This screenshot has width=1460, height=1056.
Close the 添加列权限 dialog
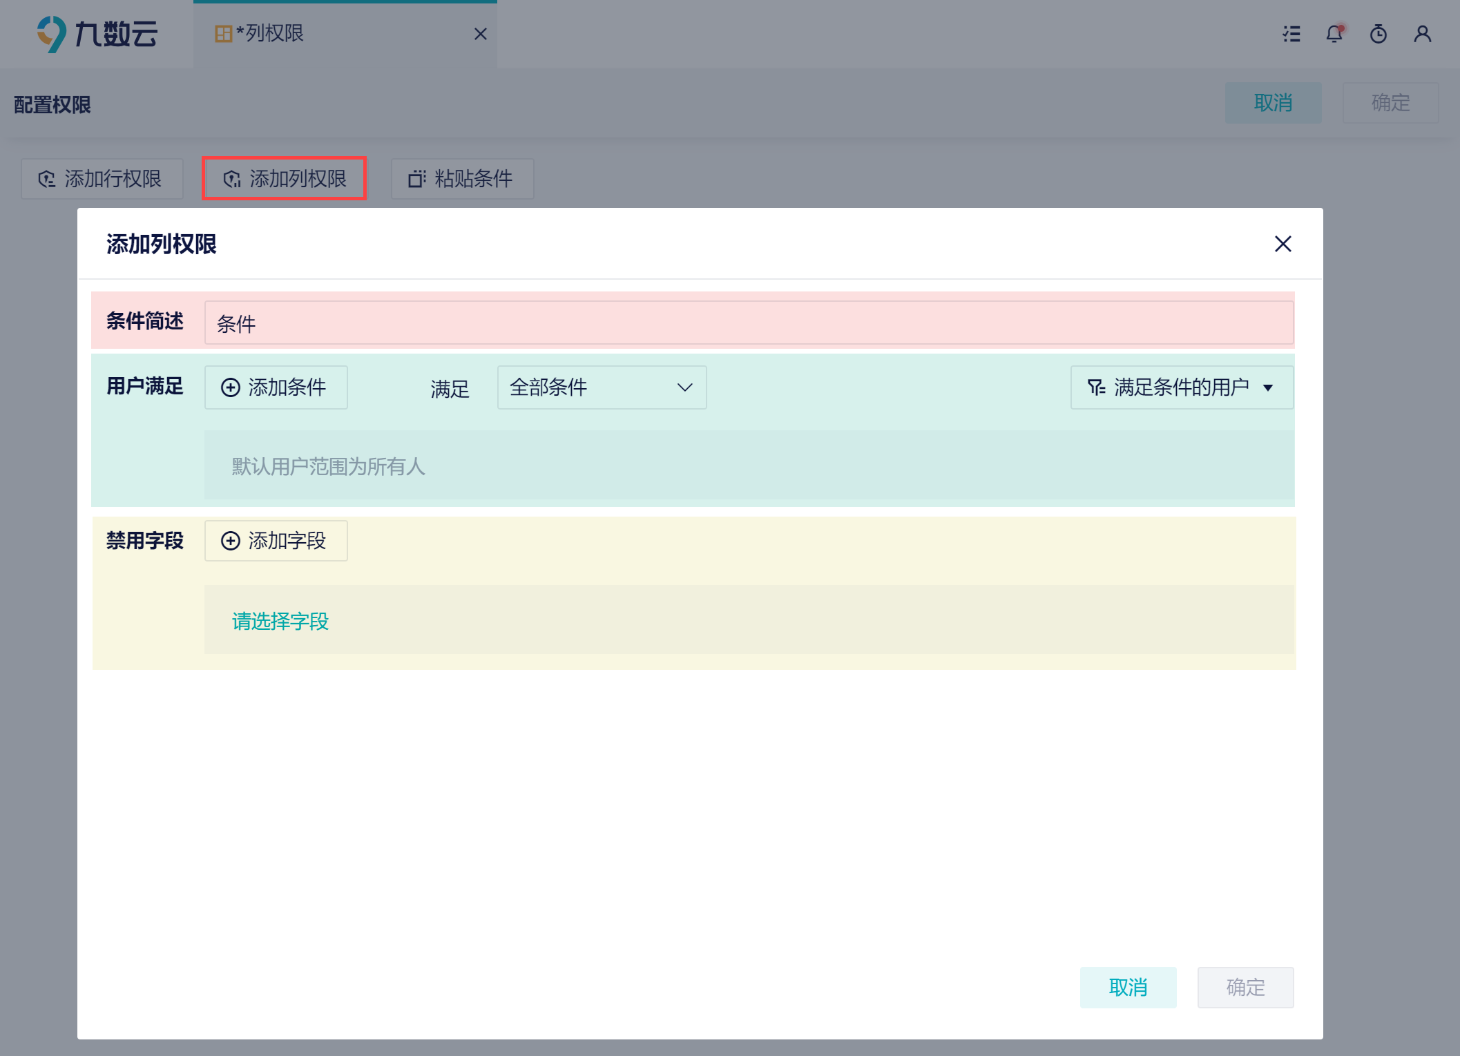[1283, 244]
